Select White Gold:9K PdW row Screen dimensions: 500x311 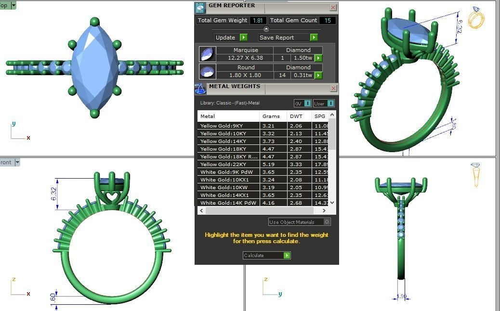click(263, 172)
